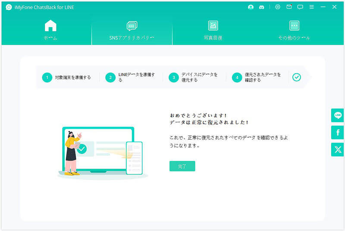Select step 1 対象端末を準備する

point(66,78)
